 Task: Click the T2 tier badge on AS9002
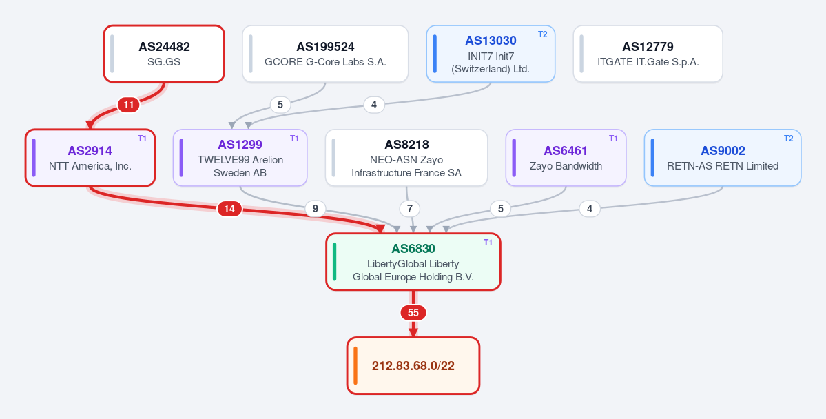tap(789, 139)
